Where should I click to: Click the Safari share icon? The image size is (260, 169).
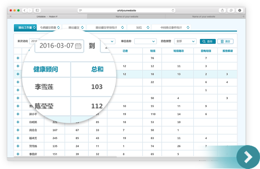(x=222, y=10)
